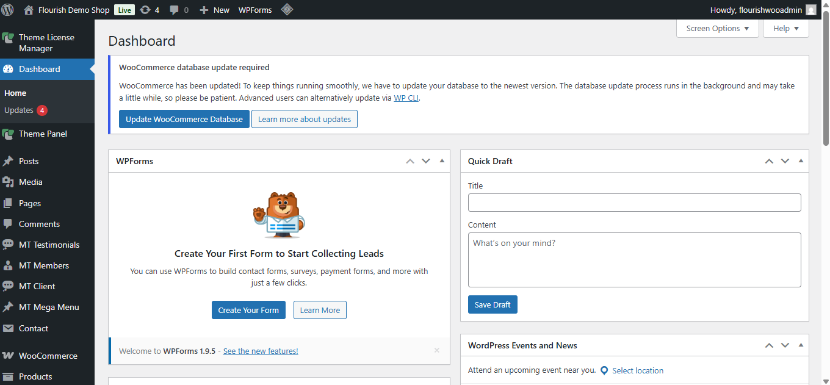Open the Flourish Demo Shop site menu
This screenshot has height=385, width=830.
click(x=74, y=10)
